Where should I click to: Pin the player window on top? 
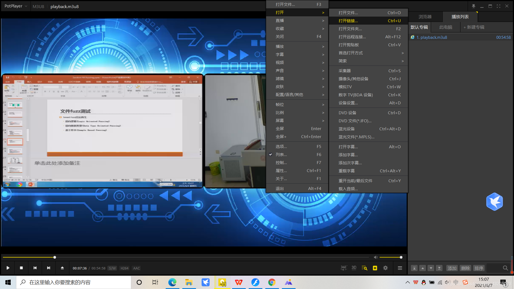(474, 6)
